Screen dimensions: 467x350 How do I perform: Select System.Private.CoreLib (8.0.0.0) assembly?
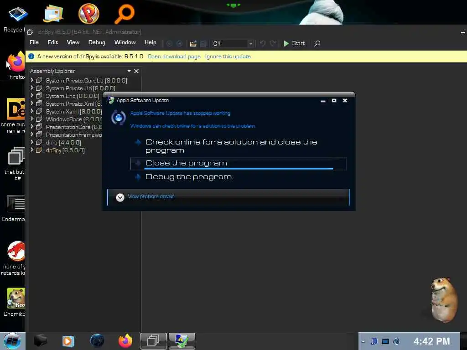86,81
